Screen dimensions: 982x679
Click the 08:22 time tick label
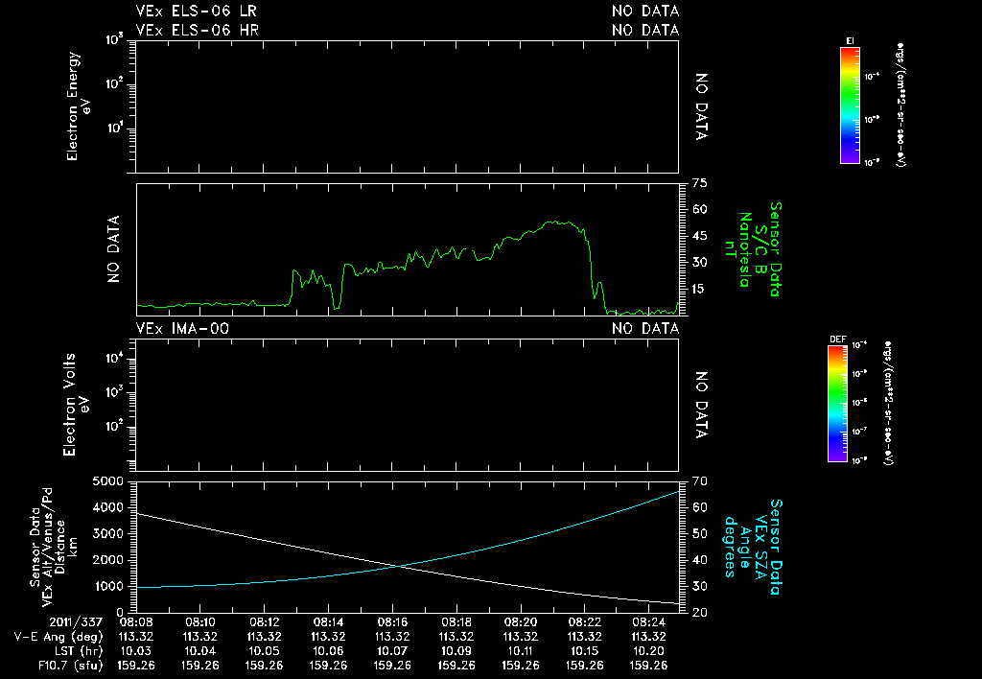coord(584,622)
